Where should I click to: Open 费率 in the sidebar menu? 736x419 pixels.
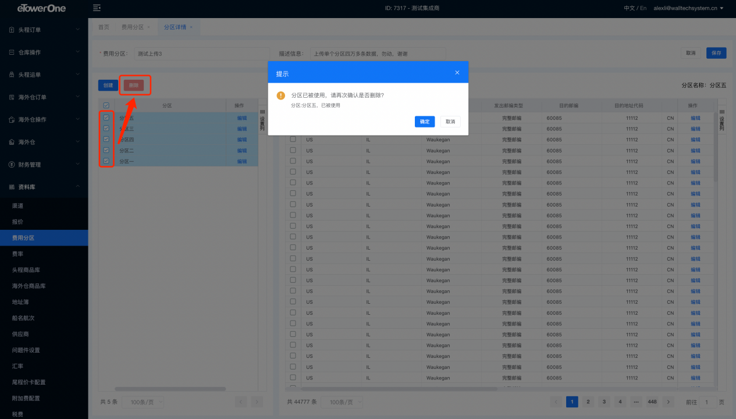(18, 254)
